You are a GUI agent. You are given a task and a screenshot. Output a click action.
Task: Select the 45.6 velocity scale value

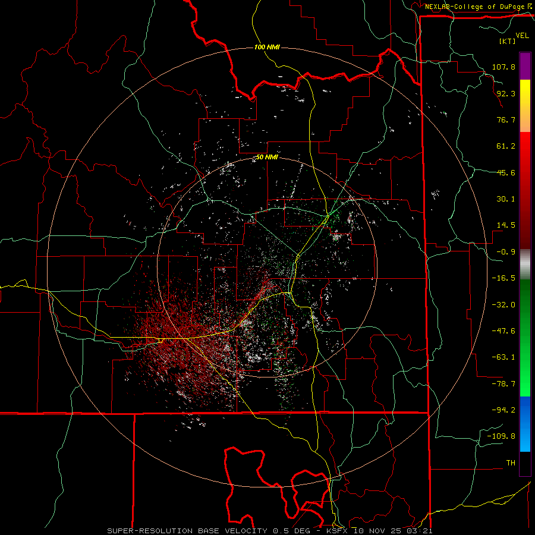(506, 172)
